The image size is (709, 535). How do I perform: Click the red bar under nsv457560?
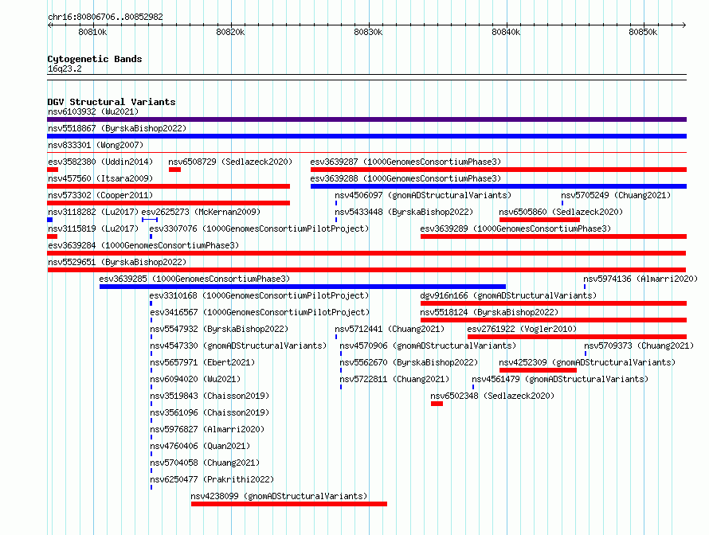tap(168, 186)
